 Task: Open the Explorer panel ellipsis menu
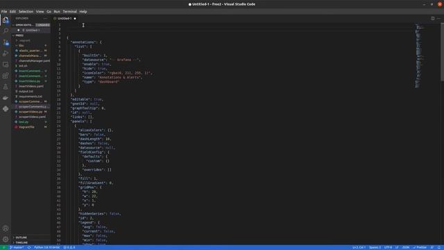45,19
